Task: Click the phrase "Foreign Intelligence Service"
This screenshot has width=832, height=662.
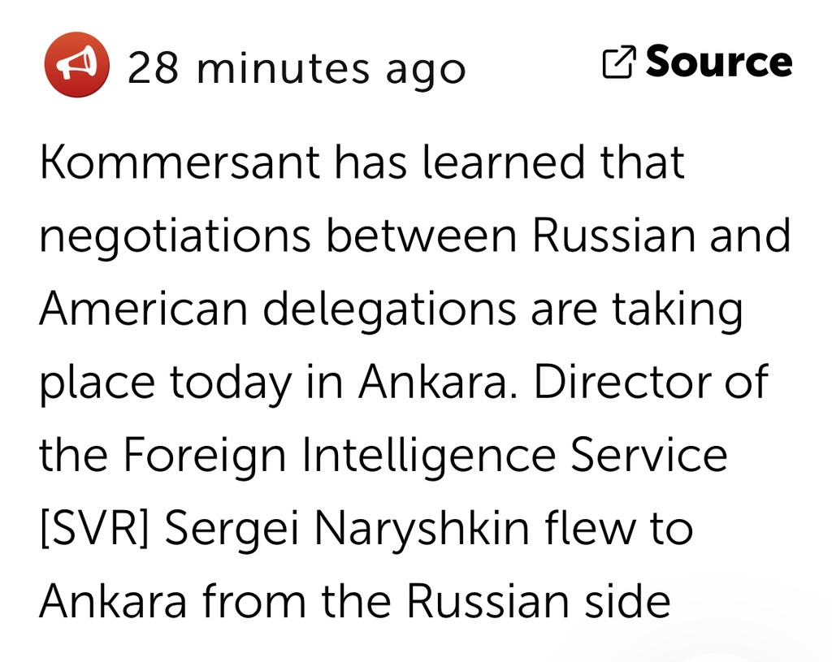Action: pos(425,455)
